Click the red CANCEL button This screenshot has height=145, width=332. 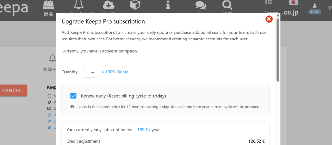coord(12,91)
